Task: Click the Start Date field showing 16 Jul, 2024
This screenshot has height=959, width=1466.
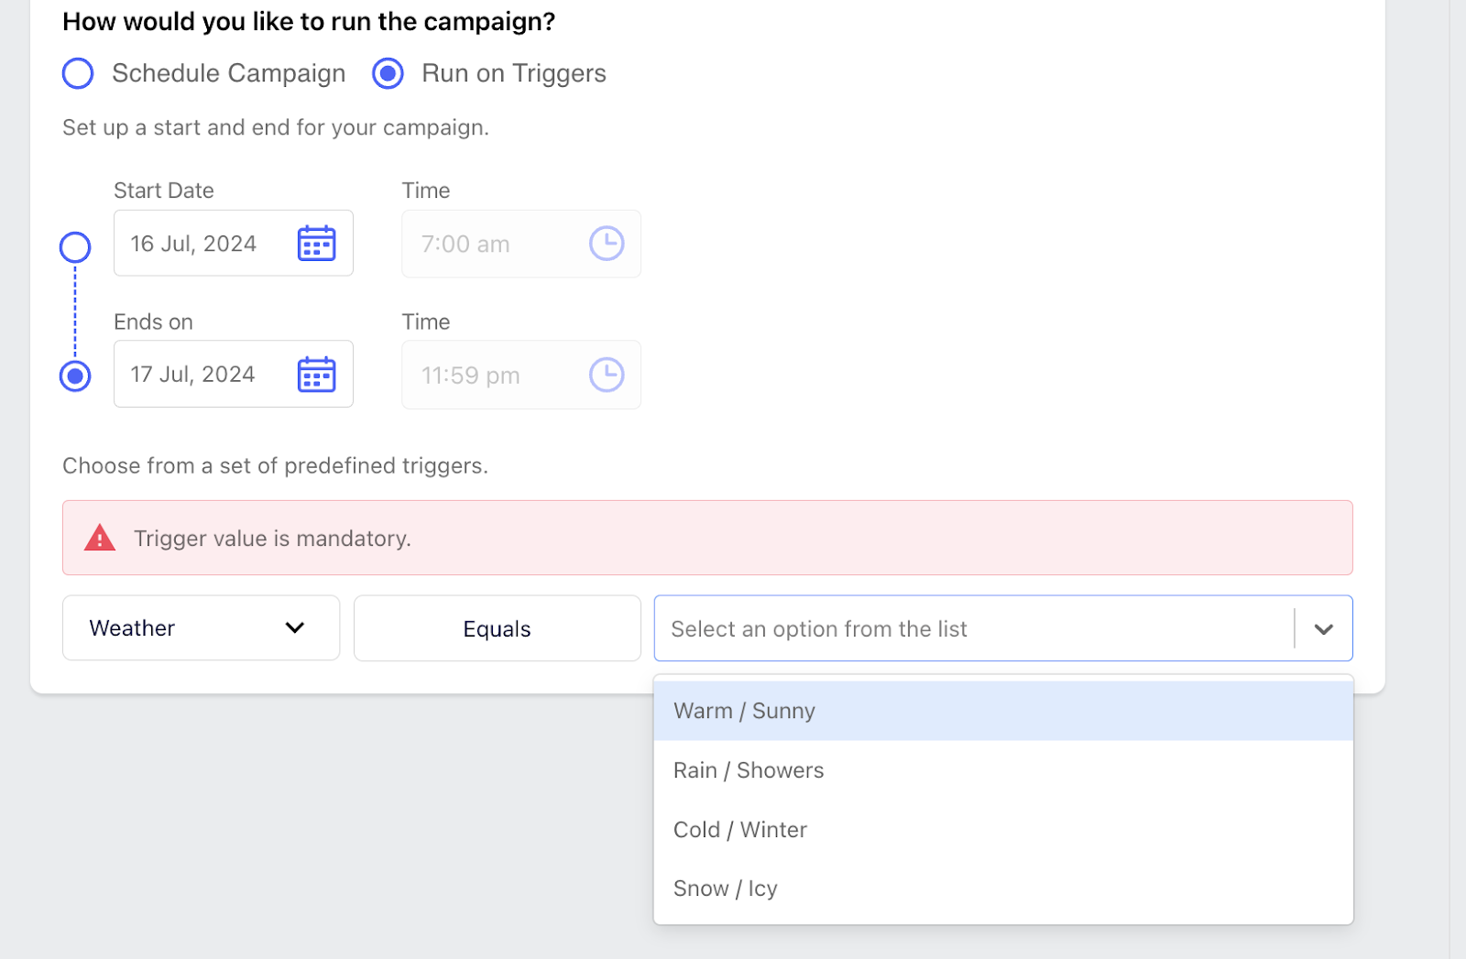Action: click(194, 244)
